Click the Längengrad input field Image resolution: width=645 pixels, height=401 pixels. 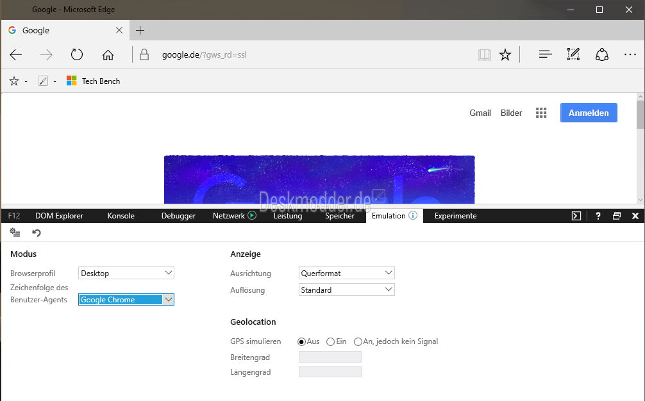pos(330,372)
